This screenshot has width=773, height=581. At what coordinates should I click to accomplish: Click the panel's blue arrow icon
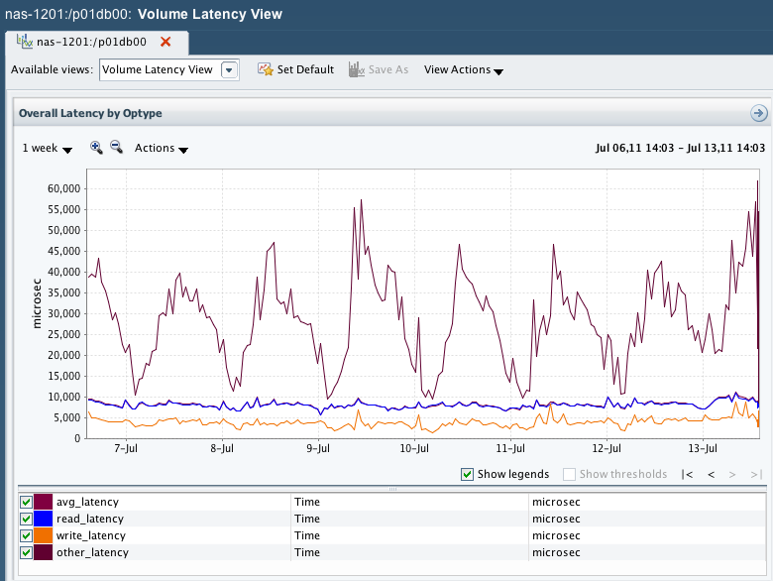759,113
